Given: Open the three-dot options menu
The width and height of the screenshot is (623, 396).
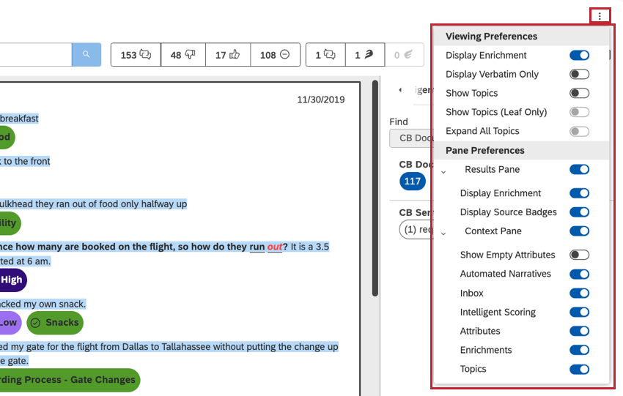Looking at the screenshot, I should click(x=600, y=16).
